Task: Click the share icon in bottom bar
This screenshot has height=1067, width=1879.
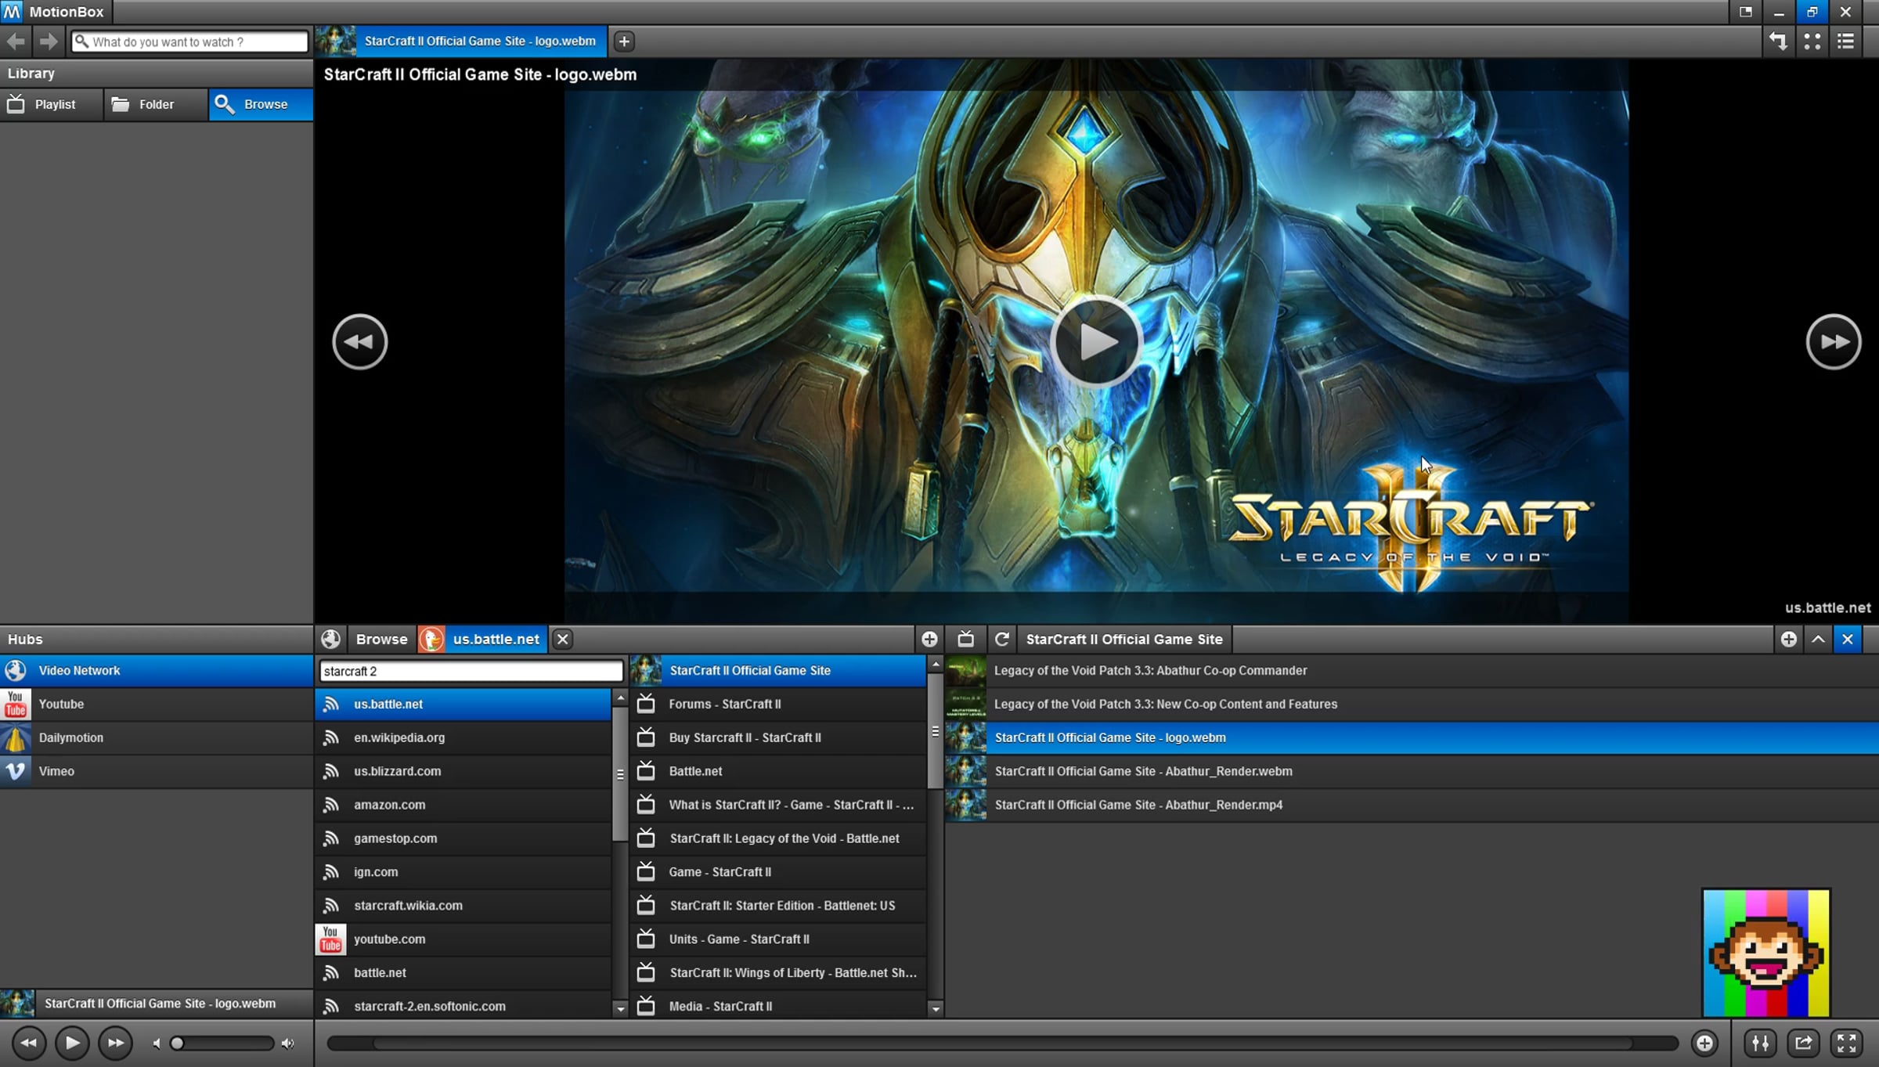Action: coord(1803,1043)
